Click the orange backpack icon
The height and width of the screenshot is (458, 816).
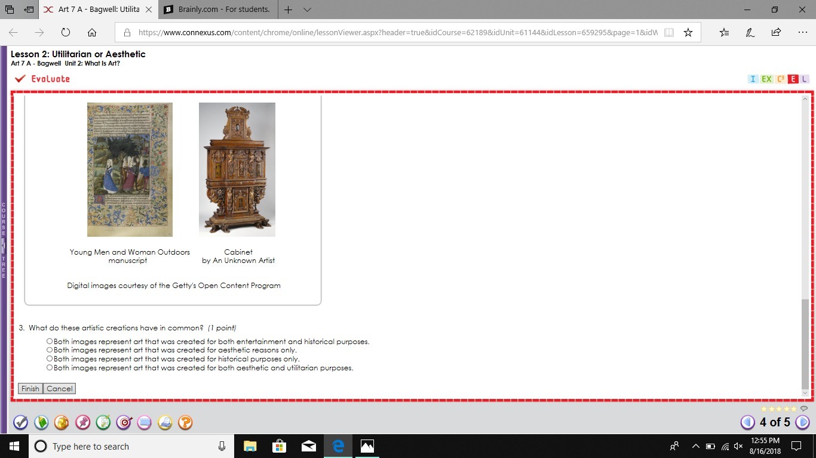[x=62, y=422]
